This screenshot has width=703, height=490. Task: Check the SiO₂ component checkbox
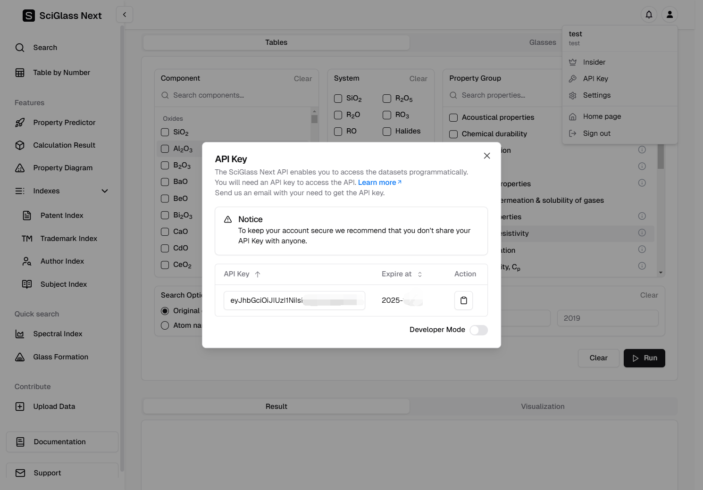[x=165, y=132]
